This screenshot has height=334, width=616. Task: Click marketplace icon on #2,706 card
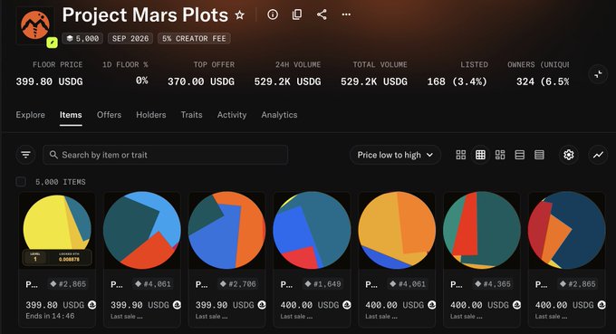262,305
